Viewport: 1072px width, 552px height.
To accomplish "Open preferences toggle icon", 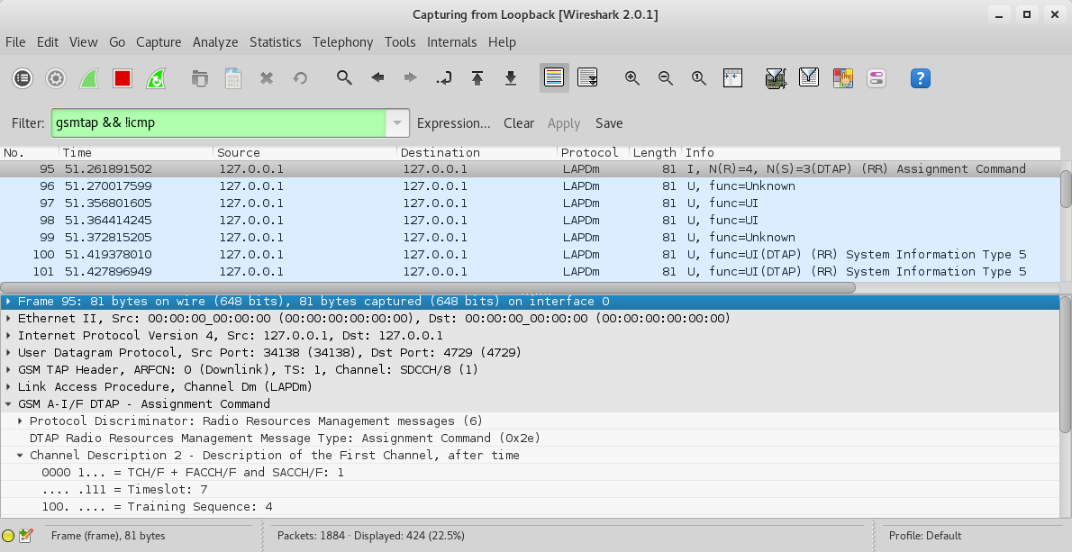I will coord(876,77).
